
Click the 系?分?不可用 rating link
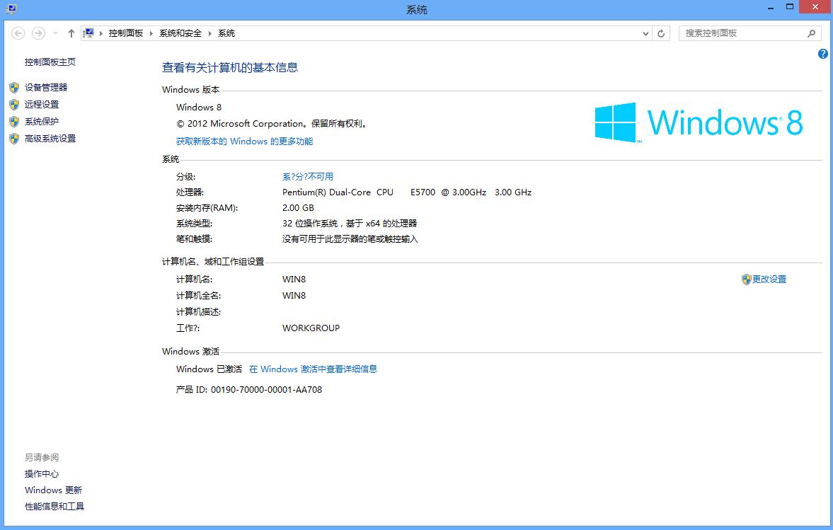(x=308, y=176)
